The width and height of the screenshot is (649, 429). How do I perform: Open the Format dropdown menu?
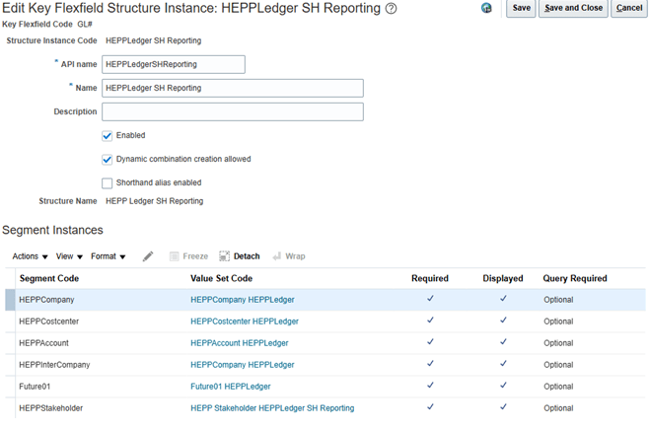click(x=108, y=256)
